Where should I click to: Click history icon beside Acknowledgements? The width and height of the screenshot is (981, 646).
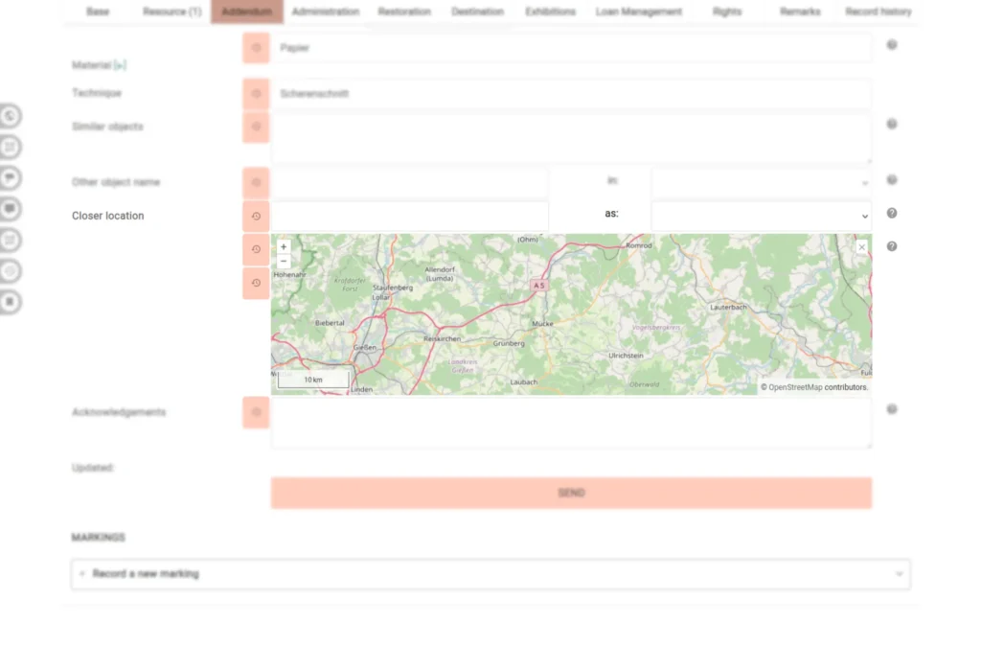point(256,412)
